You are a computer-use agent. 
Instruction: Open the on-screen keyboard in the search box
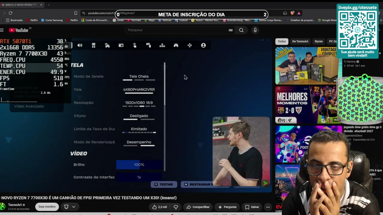click(x=231, y=30)
